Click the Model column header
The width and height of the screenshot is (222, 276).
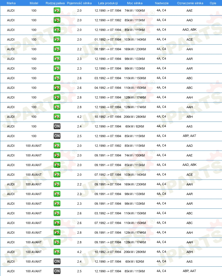34,3
